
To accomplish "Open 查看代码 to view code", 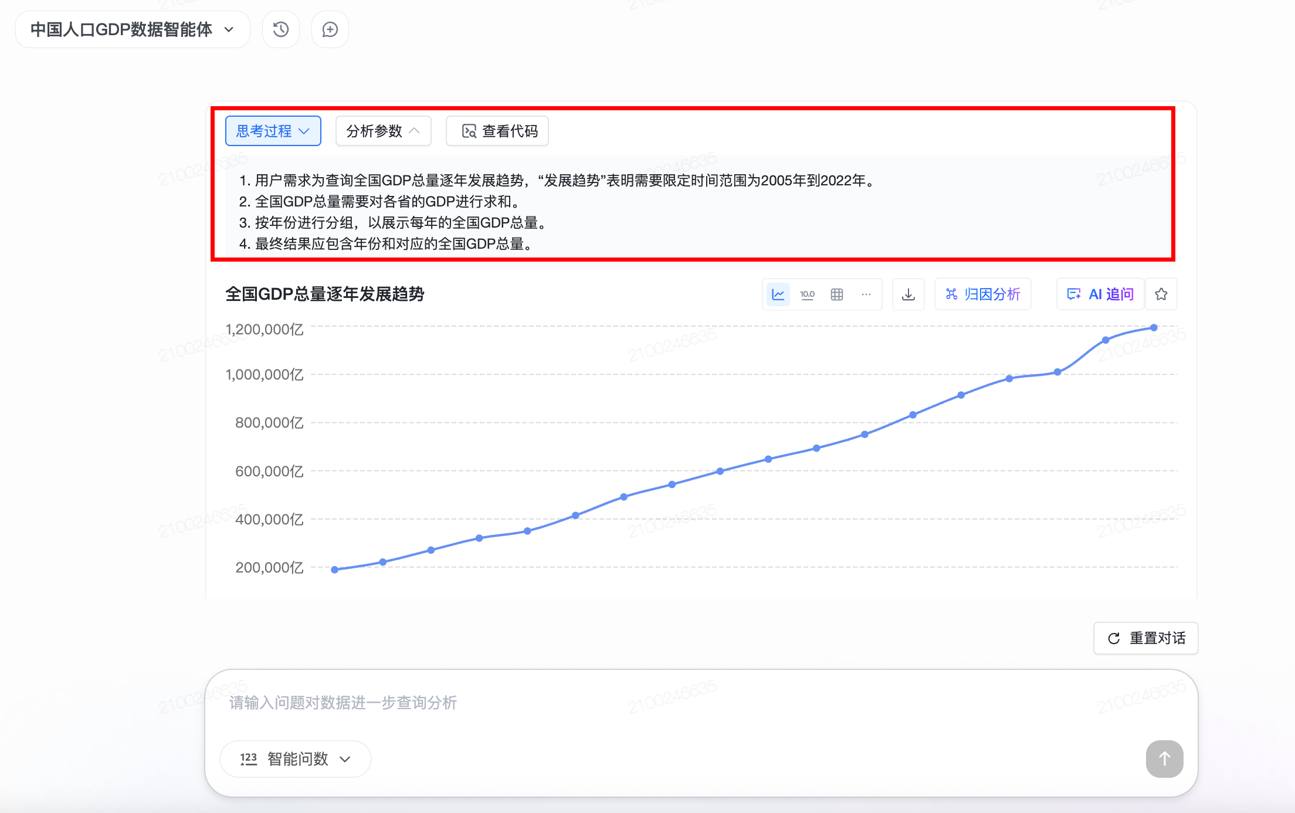I will tap(497, 131).
